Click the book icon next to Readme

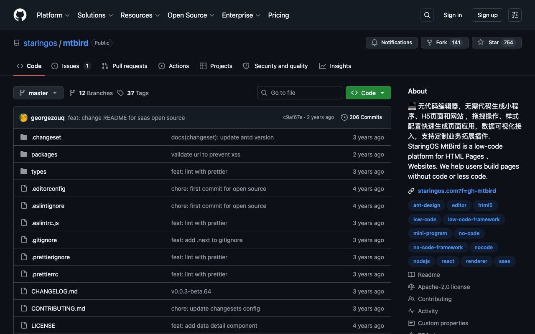pyautogui.click(x=411, y=275)
